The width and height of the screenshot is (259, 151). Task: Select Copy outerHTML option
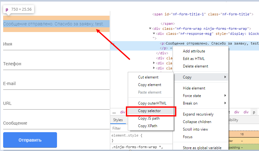coord(152,103)
